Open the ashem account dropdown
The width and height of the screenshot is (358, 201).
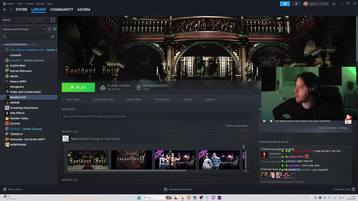315,4
